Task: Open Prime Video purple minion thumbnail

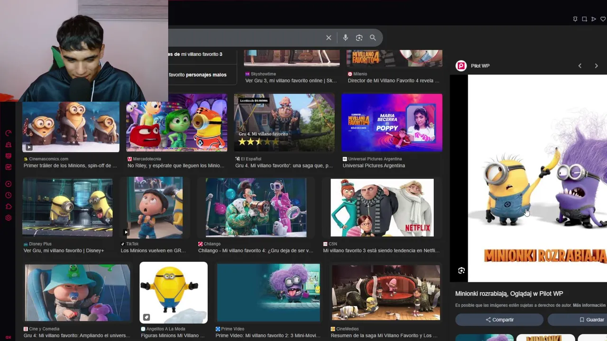Action: point(268,293)
